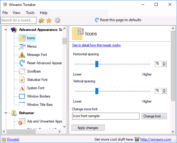Click the Horizontal spacing value field

159,64
